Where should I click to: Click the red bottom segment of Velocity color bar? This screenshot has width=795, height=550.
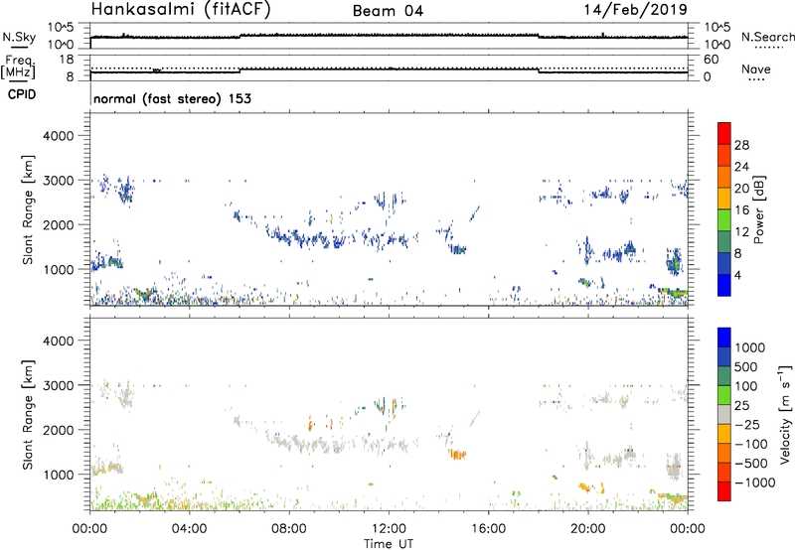(x=724, y=491)
